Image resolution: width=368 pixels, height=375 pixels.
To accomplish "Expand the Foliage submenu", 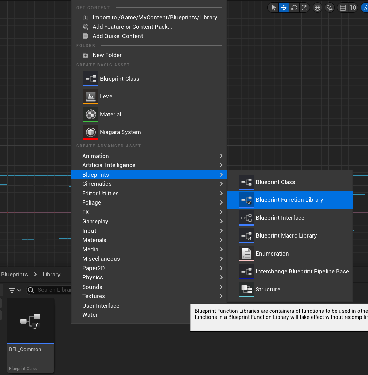I will (x=149, y=202).
